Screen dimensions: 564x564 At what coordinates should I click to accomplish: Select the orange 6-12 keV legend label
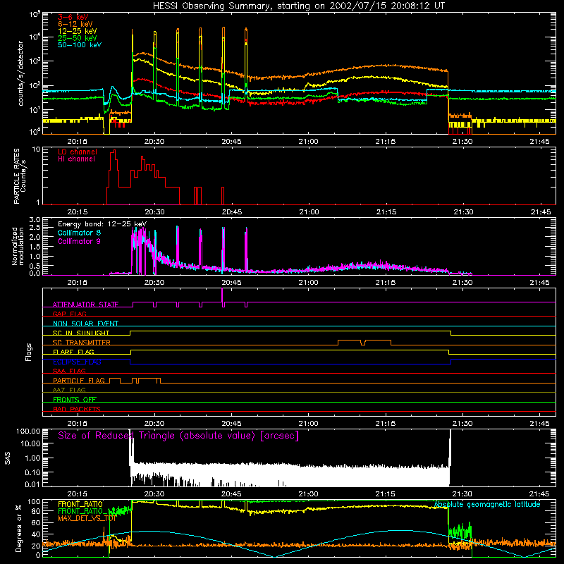coord(75,24)
